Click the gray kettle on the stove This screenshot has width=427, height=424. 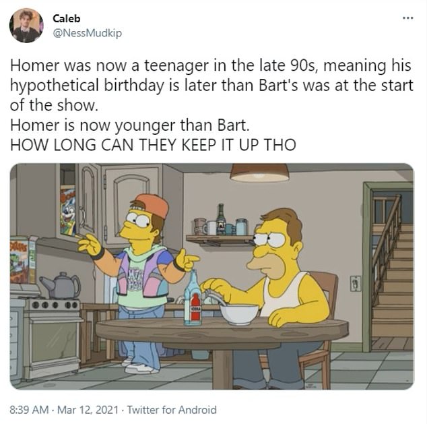(x=60, y=285)
